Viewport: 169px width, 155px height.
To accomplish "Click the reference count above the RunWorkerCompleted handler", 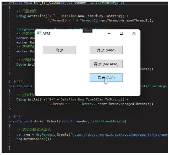I will click(x=16, y=82).
